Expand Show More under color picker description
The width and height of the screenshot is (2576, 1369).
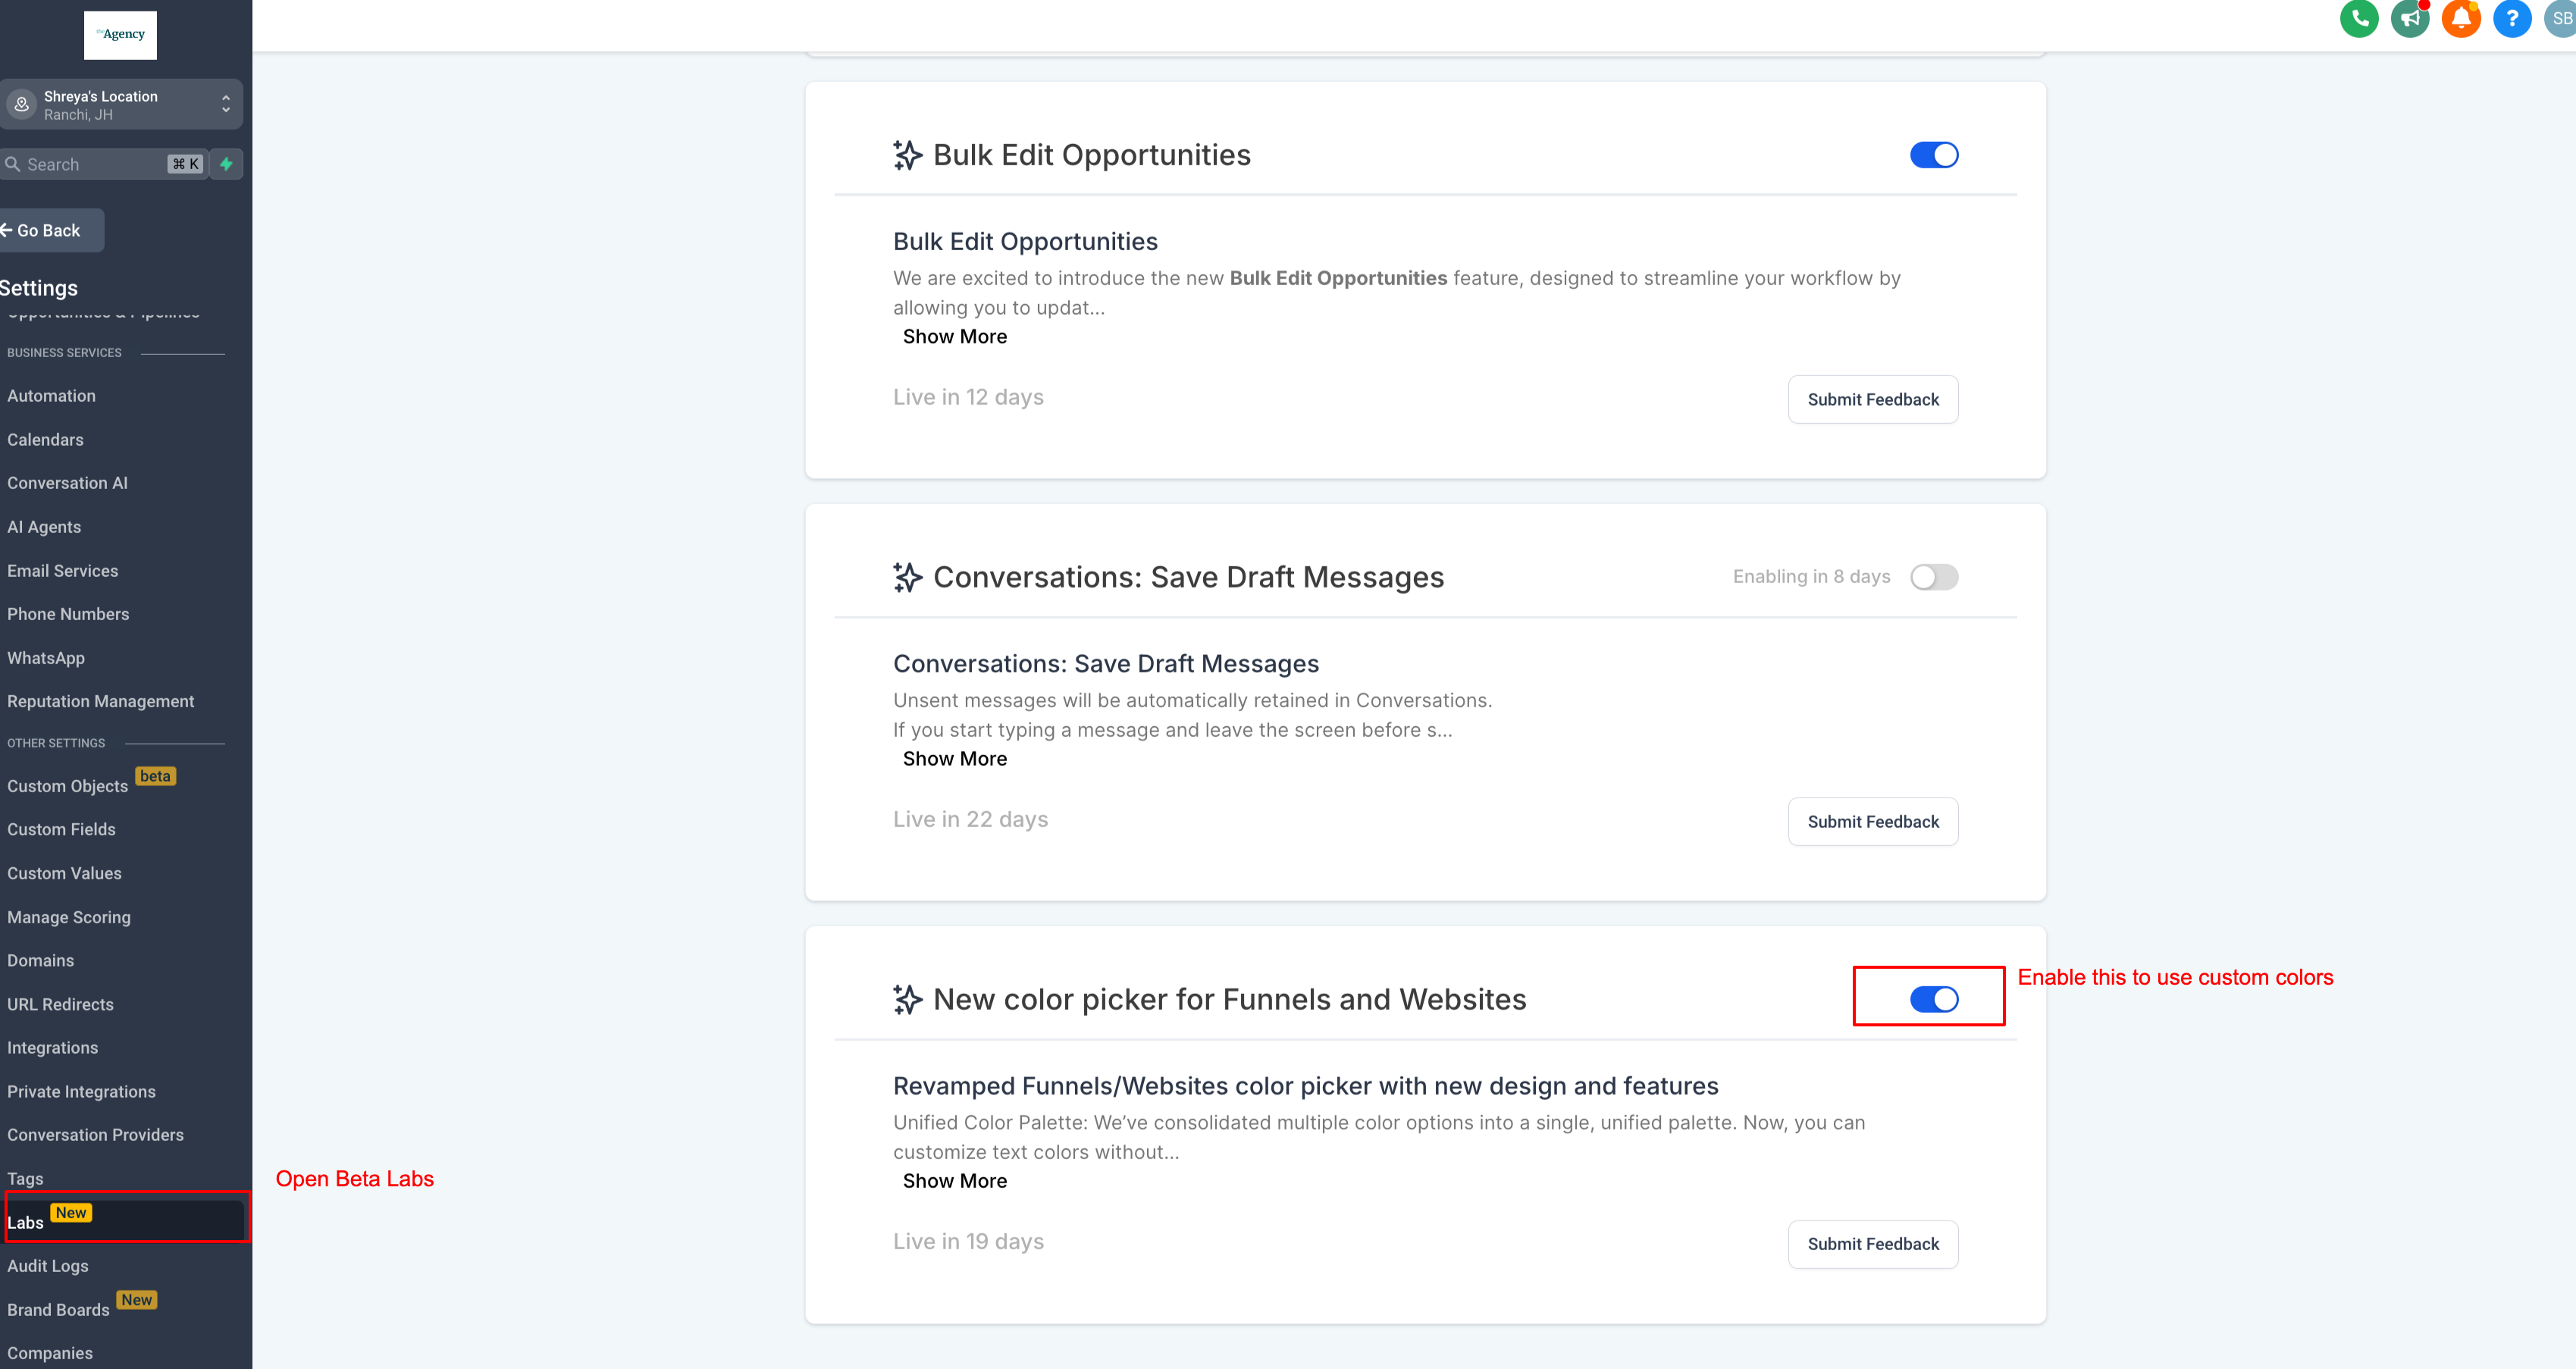click(954, 1181)
